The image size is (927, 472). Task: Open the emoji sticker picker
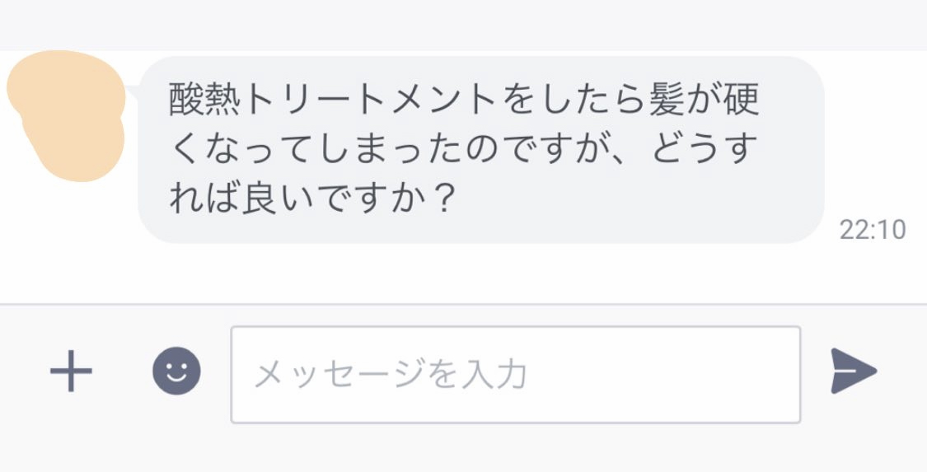click(x=176, y=372)
